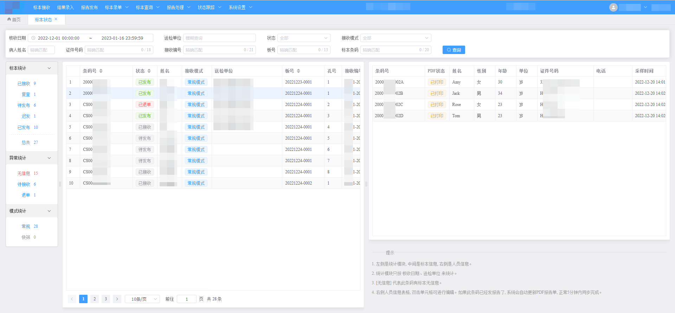Filter by 已发布 10 statistic

(28, 127)
